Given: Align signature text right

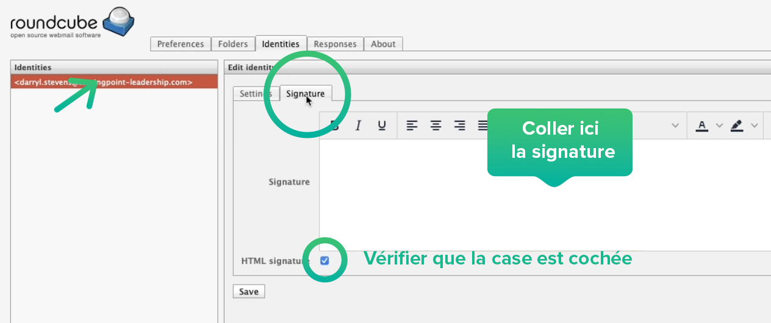Looking at the screenshot, I should click(460, 126).
